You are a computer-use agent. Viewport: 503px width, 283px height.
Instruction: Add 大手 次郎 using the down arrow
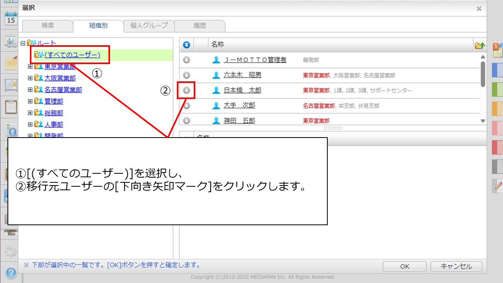pyautogui.click(x=187, y=105)
